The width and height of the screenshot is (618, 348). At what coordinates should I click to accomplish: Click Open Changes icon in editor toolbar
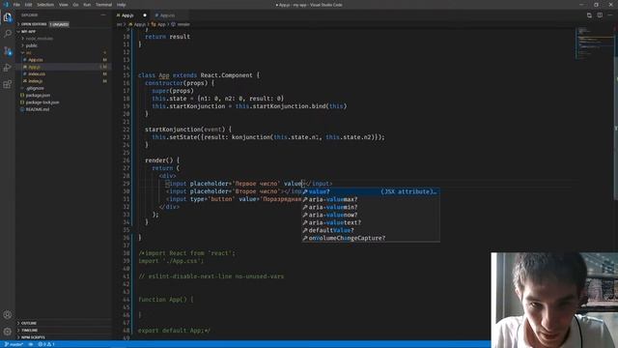[x=589, y=15]
